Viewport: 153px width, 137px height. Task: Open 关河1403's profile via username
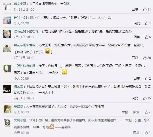click(x=20, y=18)
